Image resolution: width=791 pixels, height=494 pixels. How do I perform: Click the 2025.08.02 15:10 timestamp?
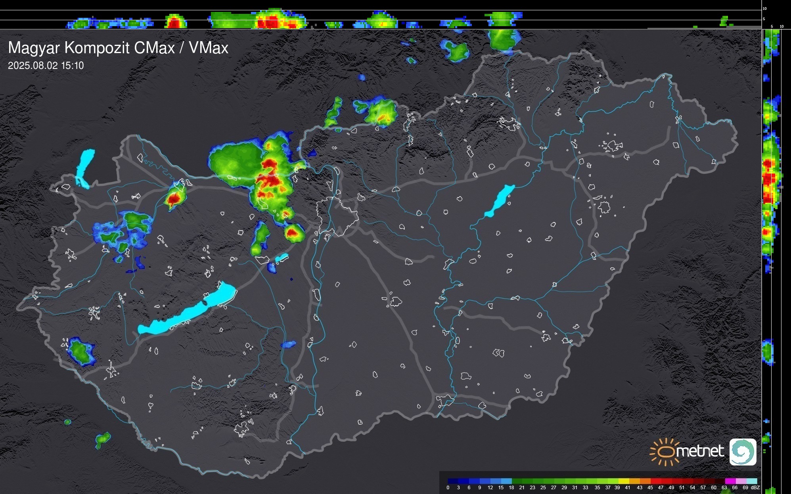click(46, 66)
